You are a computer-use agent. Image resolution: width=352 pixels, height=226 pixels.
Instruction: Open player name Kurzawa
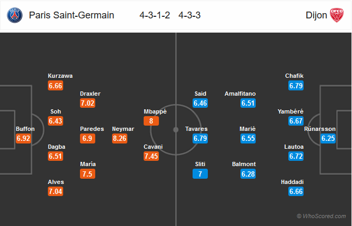60,76
